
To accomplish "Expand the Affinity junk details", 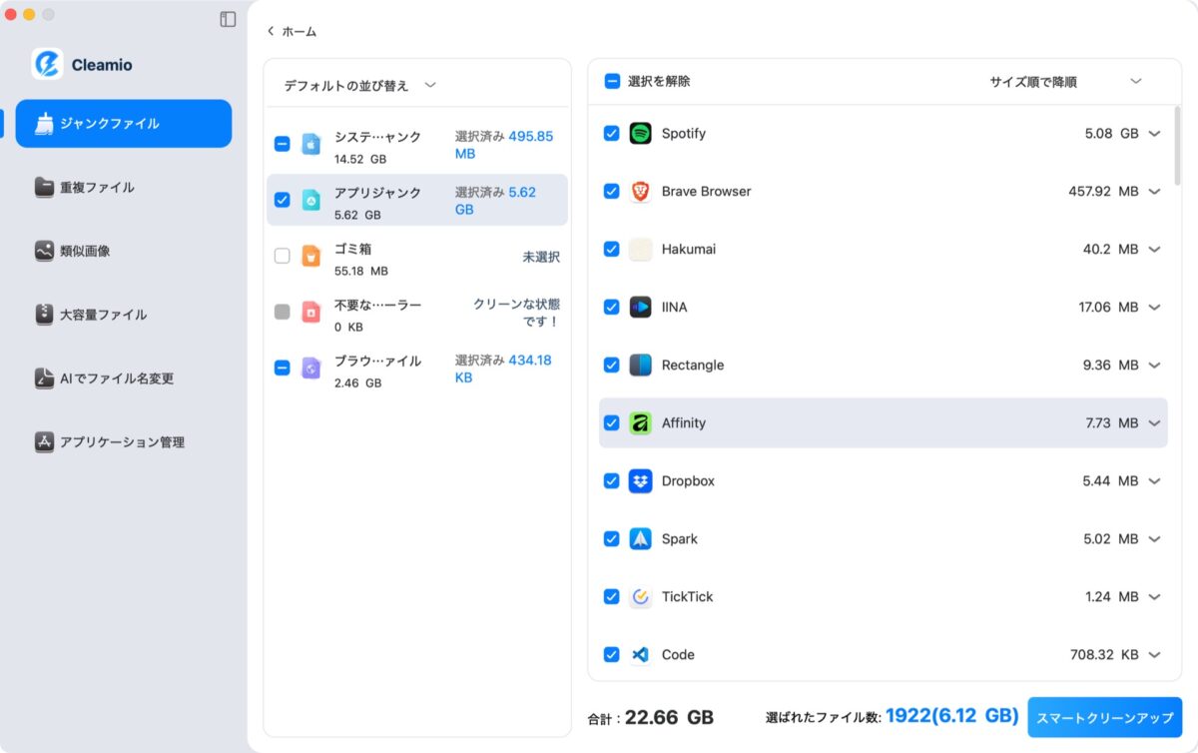I will 1156,422.
